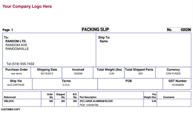Click the Total Shipped Parts value 300
193x114 pixels.
(140, 74)
